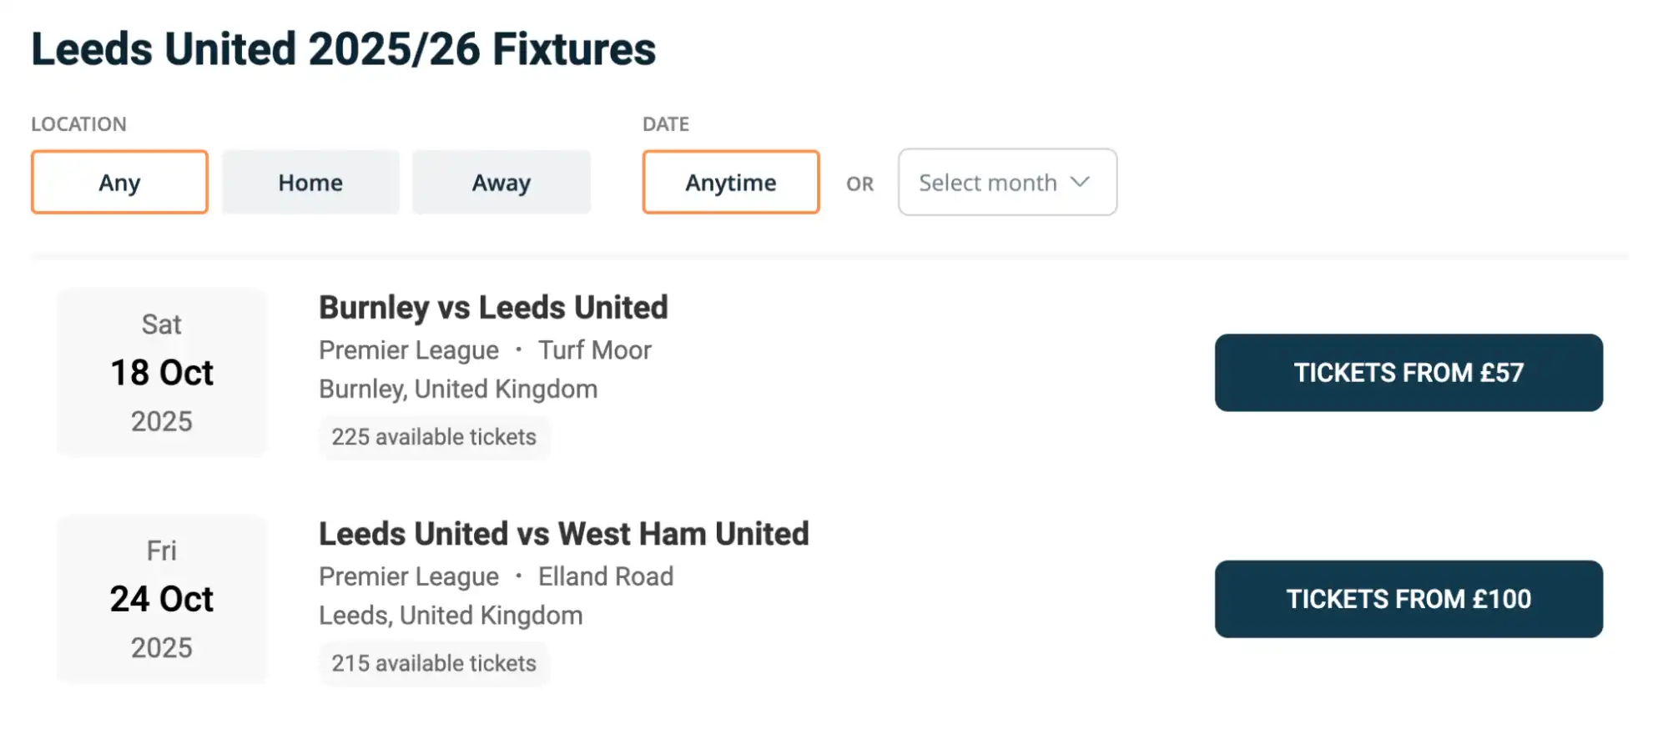Click the Turf Moor venue text
This screenshot has width=1668, height=739.
click(x=596, y=349)
